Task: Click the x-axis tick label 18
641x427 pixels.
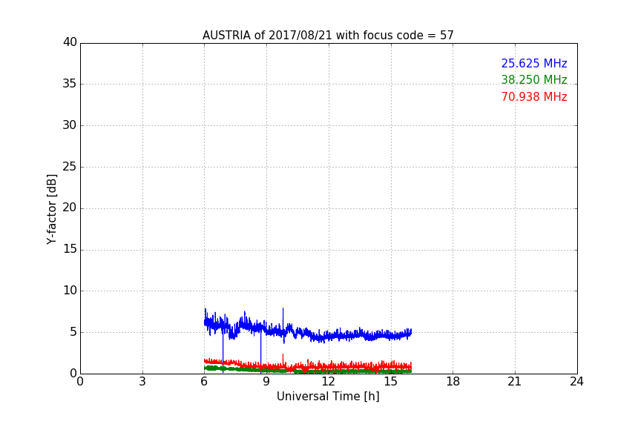Action: point(453,382)
